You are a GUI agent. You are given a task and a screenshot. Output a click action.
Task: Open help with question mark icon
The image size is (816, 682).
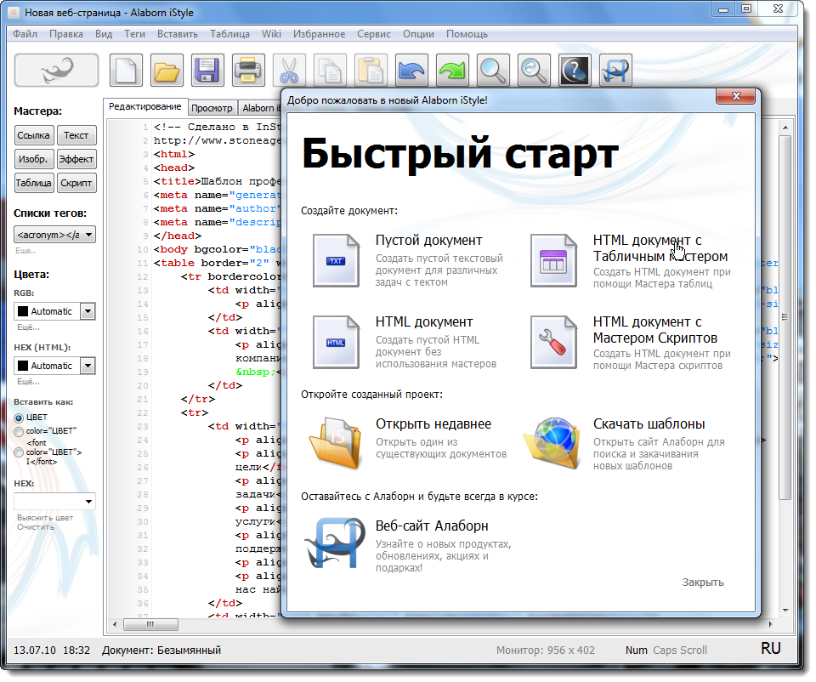click(x=575, y=70)
